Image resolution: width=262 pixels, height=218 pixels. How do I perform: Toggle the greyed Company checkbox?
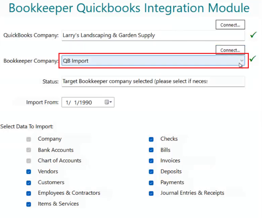(29, 139)
